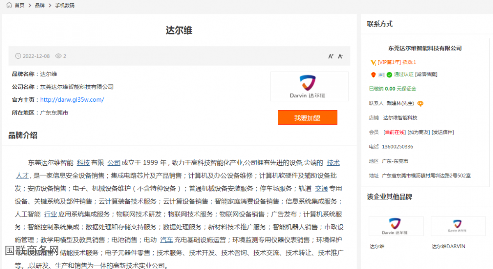Click the eye view-count icon
This screenshot has height=269, width=493.
(58, 56)
